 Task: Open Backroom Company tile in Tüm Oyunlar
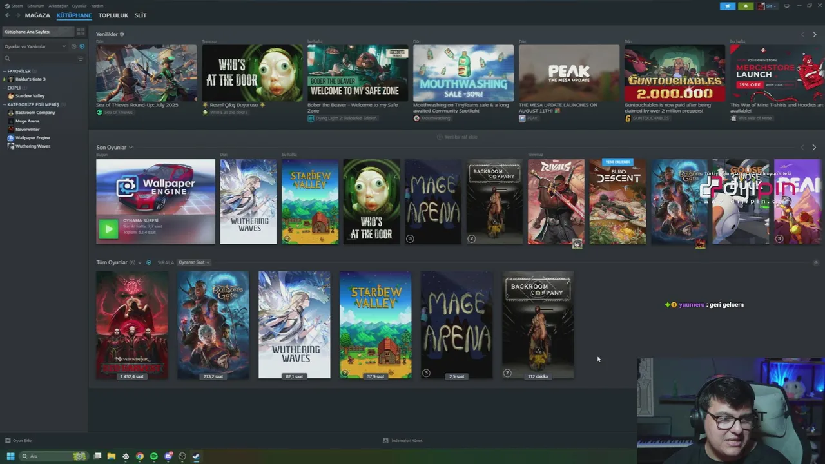(x=538, y=325)
